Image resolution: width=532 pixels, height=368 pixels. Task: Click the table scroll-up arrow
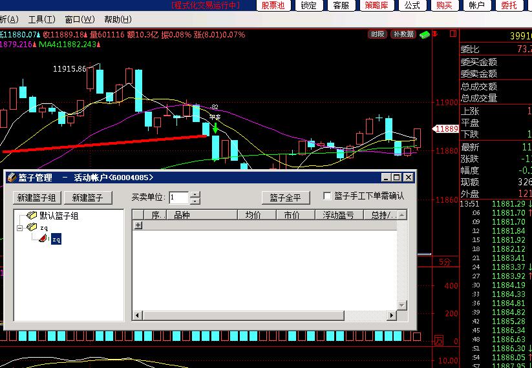click(x=401, y=215)
